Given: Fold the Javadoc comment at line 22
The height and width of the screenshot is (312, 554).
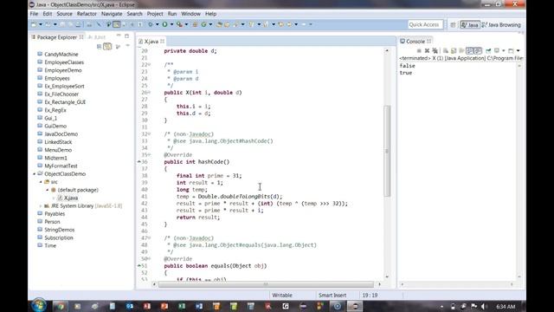Looking at the screenshot, I should [x=149, y=65].
